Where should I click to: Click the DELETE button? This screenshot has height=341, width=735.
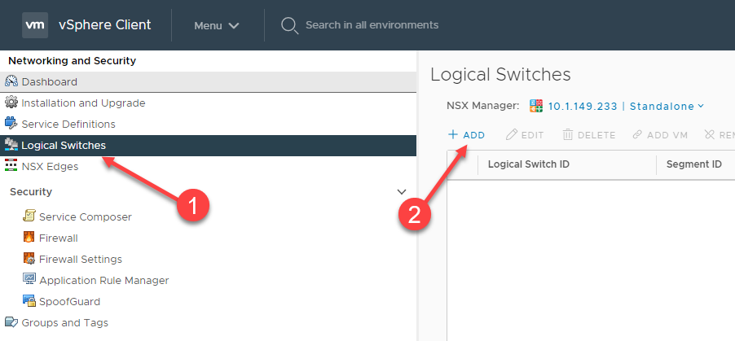coord(589,135)
